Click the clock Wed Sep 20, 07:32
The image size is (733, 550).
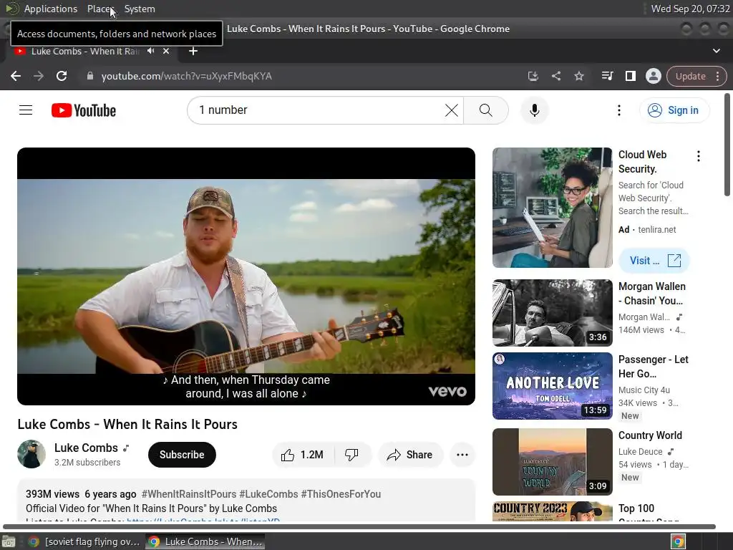(690, 9)
